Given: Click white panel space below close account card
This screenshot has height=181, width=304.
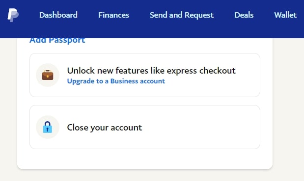Looking at the screenshot, I should (145, 159).
